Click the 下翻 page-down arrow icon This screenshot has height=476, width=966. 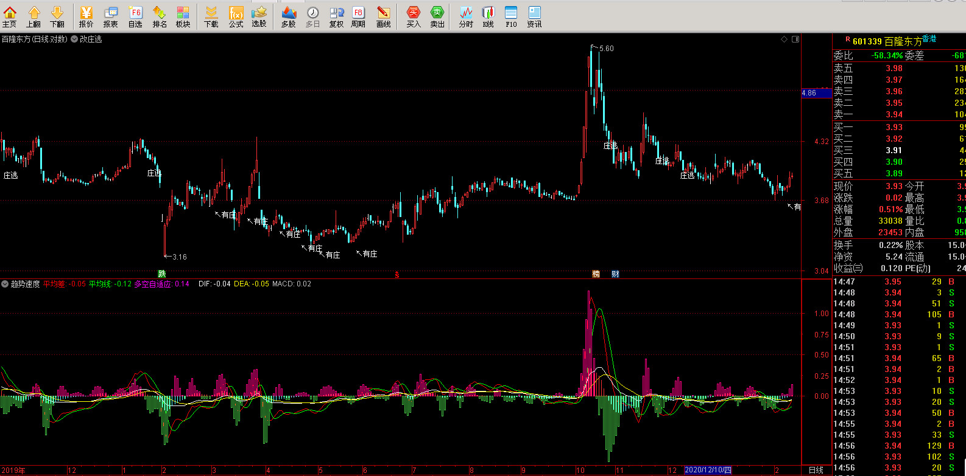57,16
